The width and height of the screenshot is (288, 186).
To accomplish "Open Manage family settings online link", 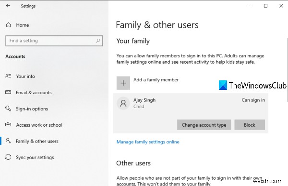I will coord(148,142).
